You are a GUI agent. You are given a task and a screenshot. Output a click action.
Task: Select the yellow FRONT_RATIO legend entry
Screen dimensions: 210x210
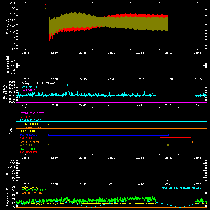pyautogui.click(x=30, y=188)
